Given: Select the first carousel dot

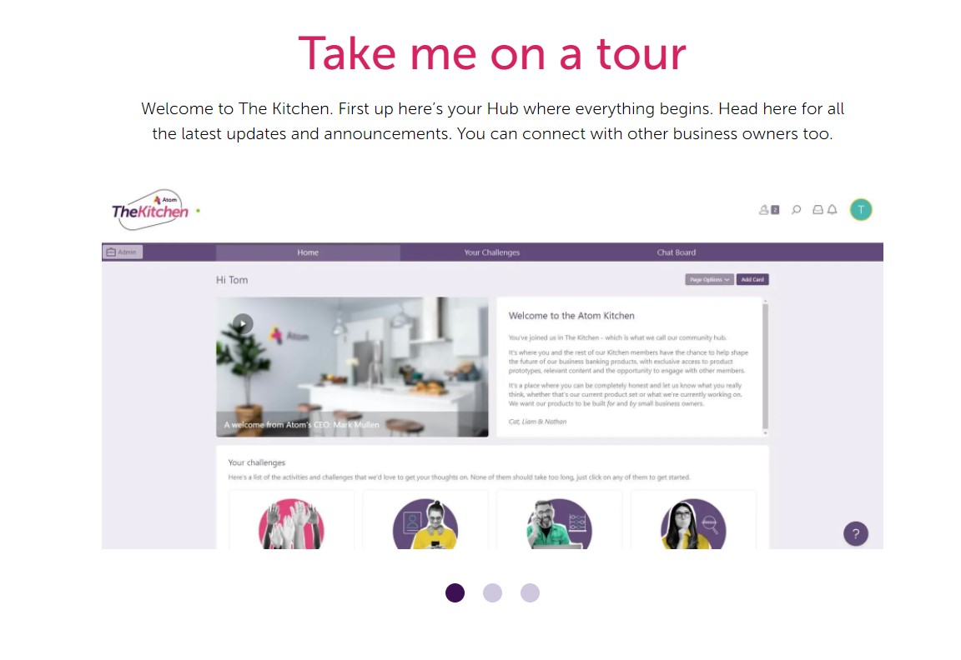Looking at the screenshot, I should pos(455,592).
